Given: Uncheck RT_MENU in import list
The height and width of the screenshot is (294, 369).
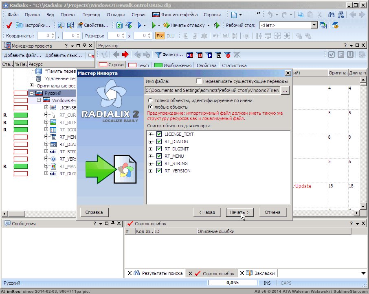Looking at the screenshot, I should point(159,156).
